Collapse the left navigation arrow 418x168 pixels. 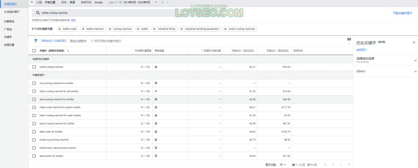pos(32,2)
